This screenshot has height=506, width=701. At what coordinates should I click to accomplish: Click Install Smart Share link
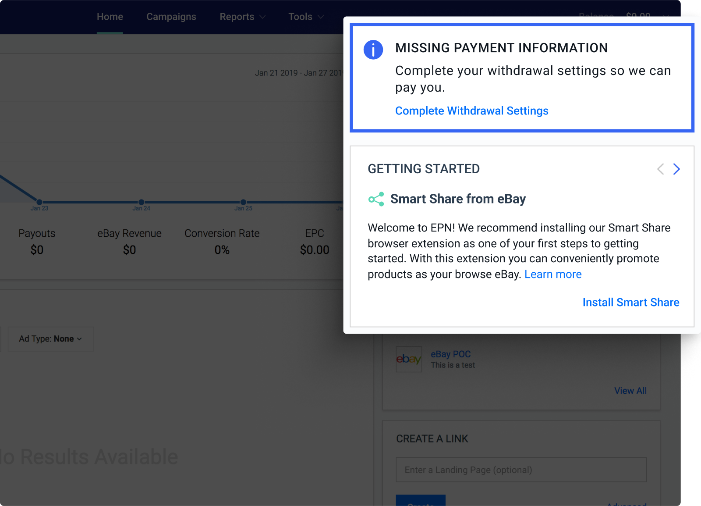point(631,302)
